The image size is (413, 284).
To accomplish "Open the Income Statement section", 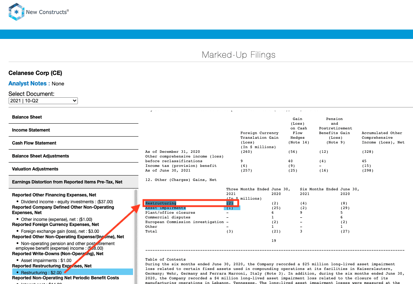I will [x=74, y=130].
